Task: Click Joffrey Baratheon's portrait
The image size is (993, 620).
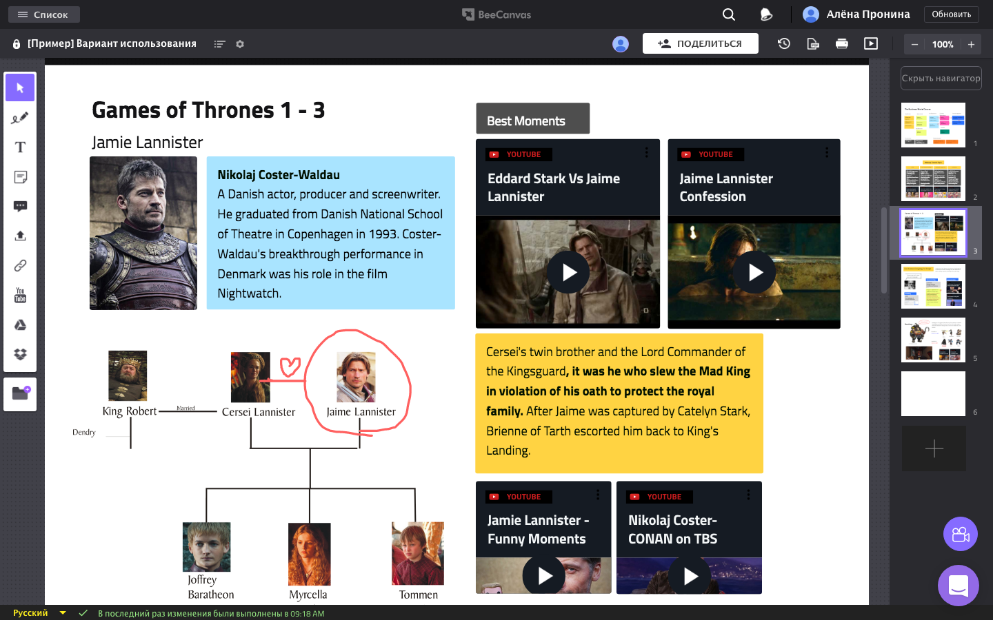Action: pos(206,547)
